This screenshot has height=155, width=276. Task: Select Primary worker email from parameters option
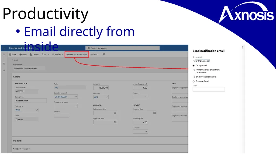click(x=194, y=70)
